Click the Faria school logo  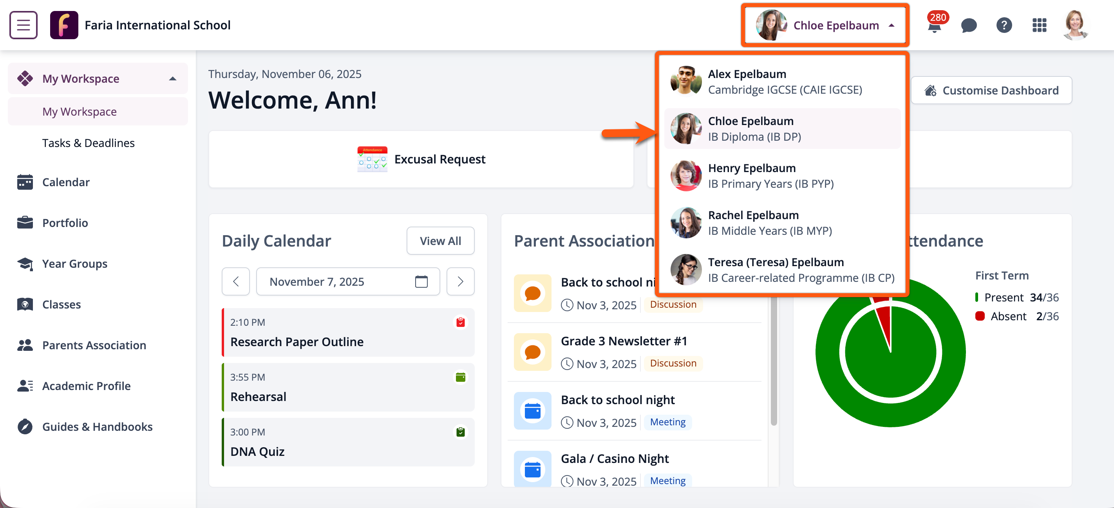pyautogui.click(x=64, y=25)
